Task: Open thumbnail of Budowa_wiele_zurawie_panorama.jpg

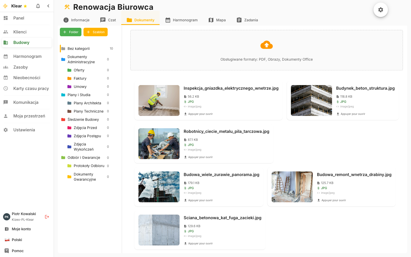Action: click(x=159, y=187)
